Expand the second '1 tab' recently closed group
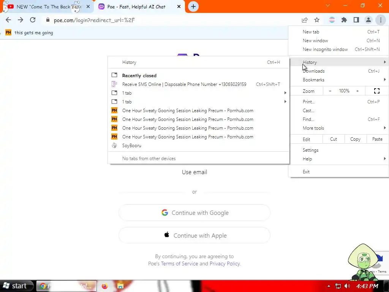The width and height of the screenshot is (389, 292). pyautogui.click(x=198, y=102)
